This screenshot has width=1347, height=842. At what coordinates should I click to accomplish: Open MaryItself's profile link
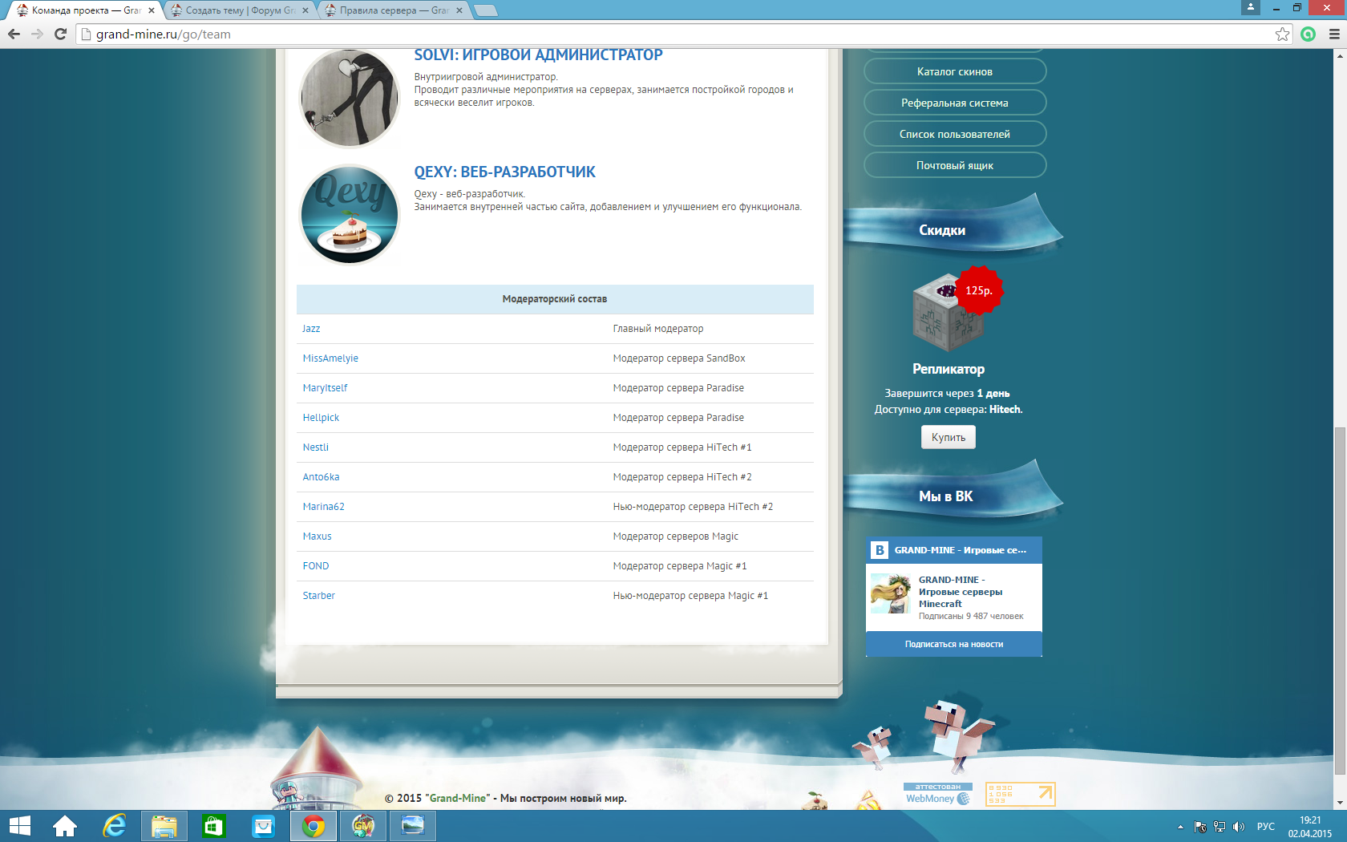point(325,388)
